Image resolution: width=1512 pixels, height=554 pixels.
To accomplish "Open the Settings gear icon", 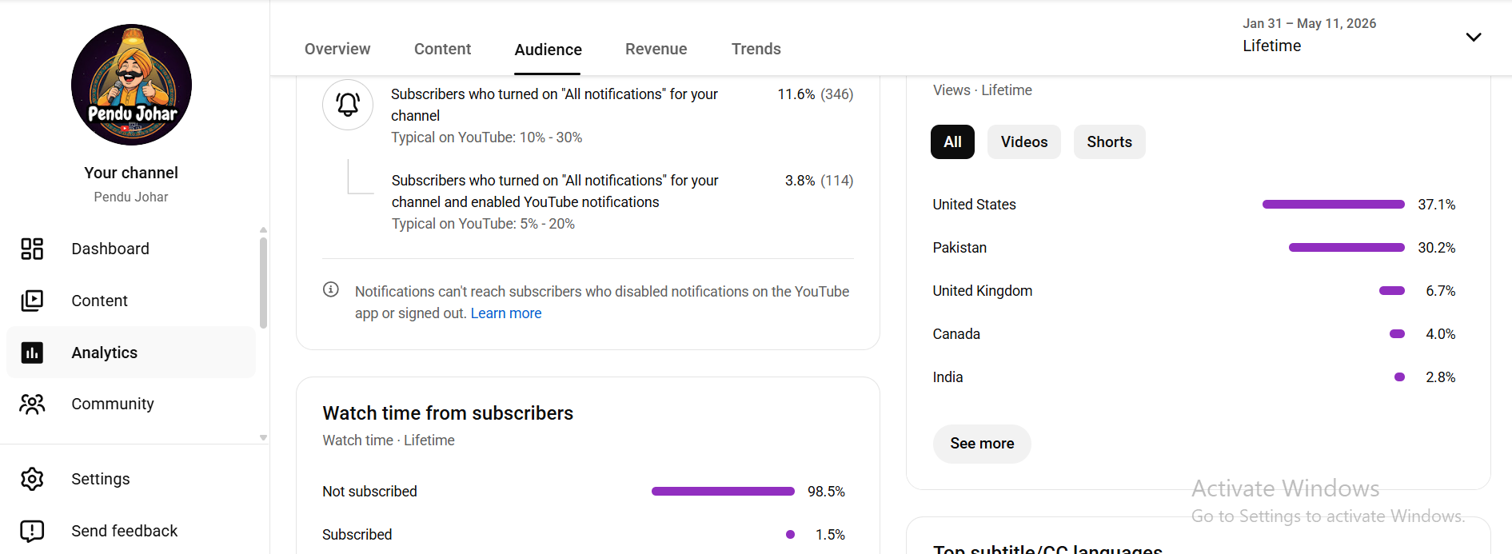I will click(32, 479).
